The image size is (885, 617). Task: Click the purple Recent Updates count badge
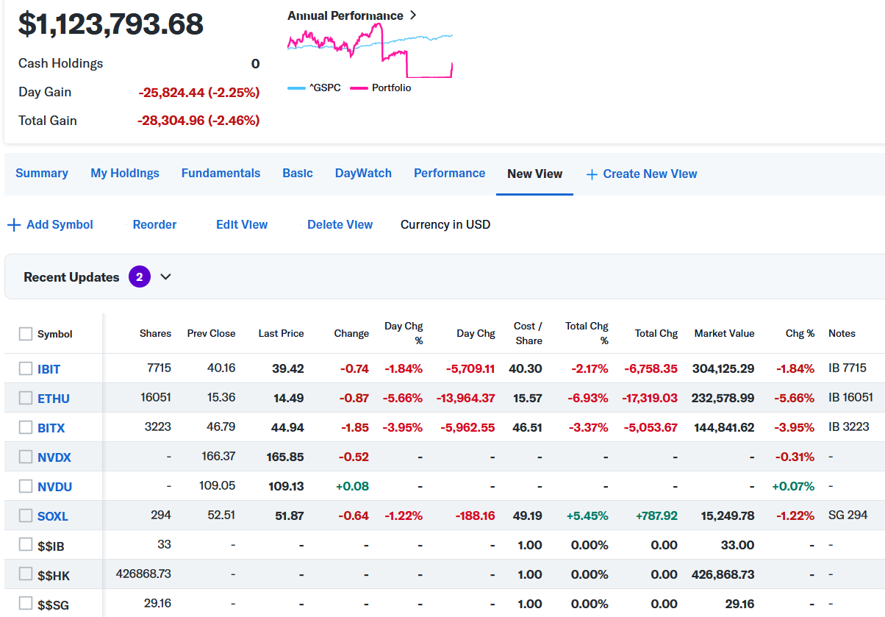[139, 277]
